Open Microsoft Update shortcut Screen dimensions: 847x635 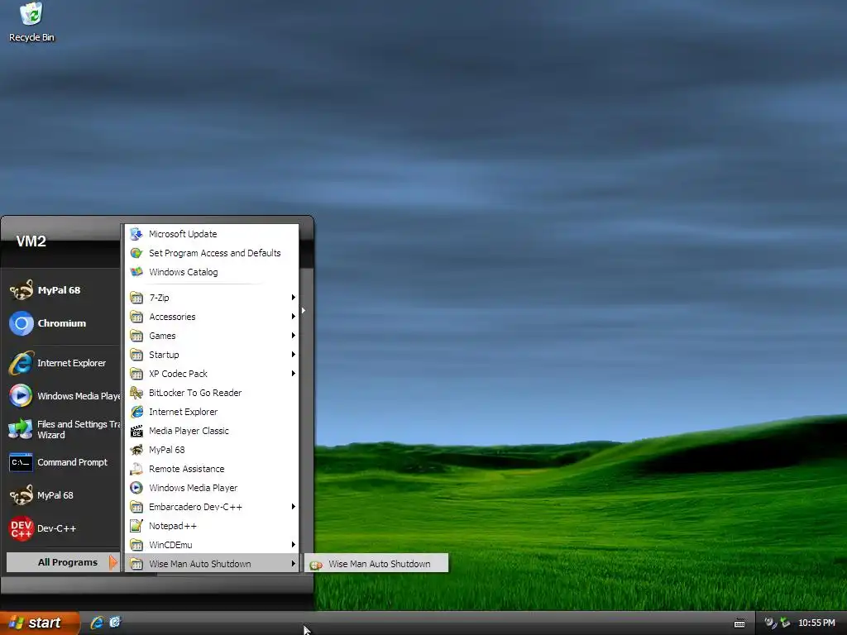pos(212,234)
